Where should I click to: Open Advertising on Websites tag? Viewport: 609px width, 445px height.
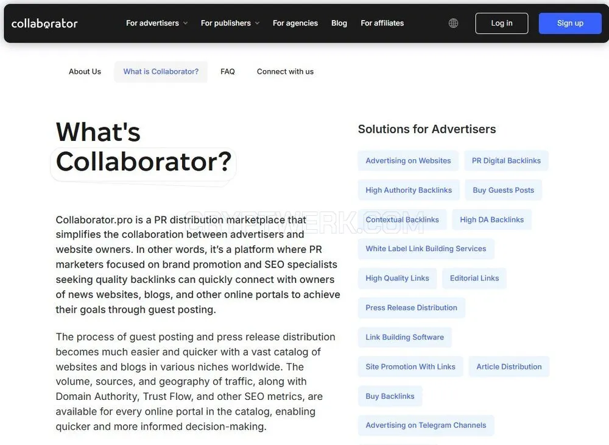(408, 160)
